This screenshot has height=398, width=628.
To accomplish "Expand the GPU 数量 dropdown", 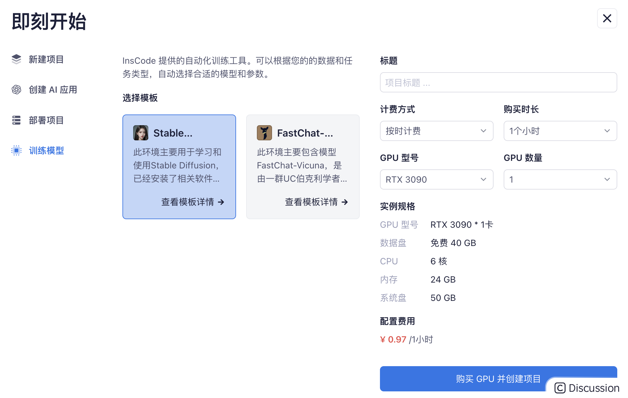I will pyautogui.click(x=560, y=179).
